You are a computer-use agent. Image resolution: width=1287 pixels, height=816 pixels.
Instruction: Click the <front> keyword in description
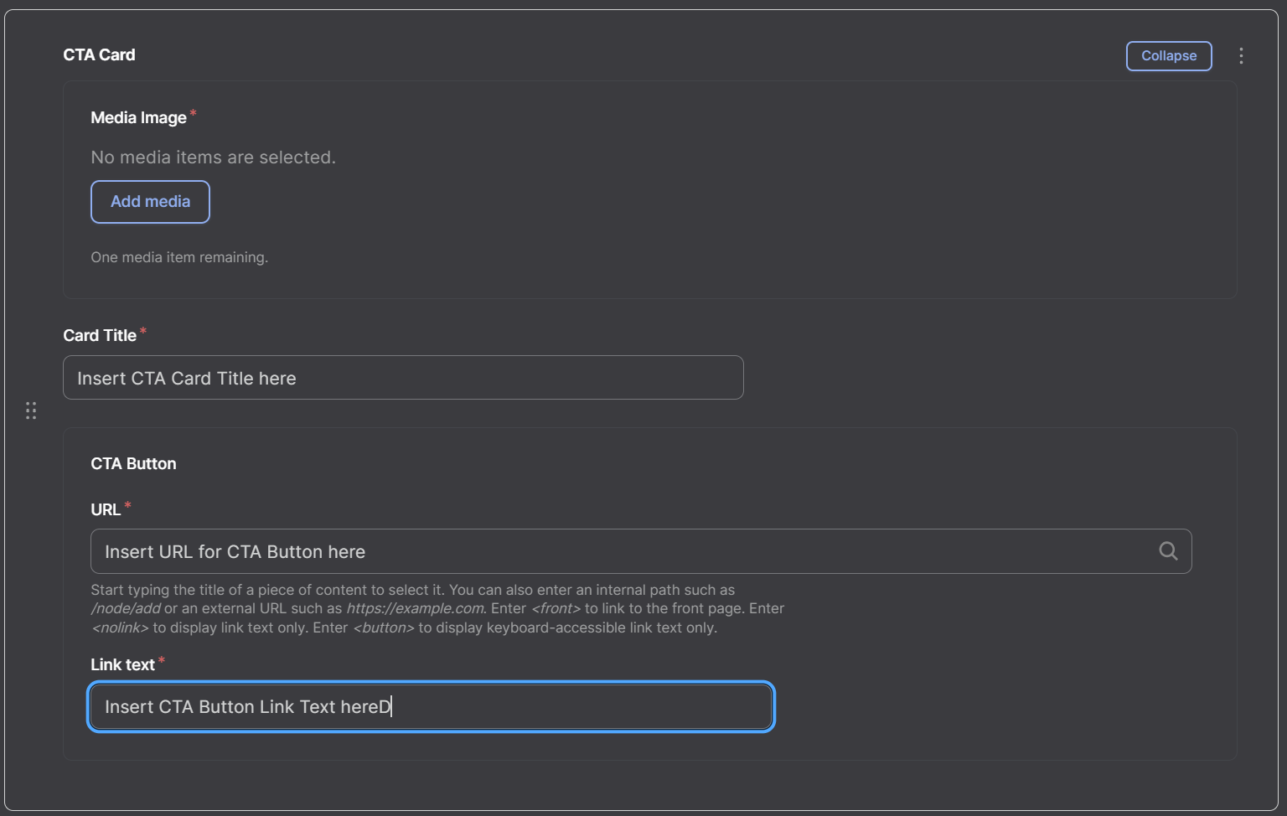click(556, 608)
